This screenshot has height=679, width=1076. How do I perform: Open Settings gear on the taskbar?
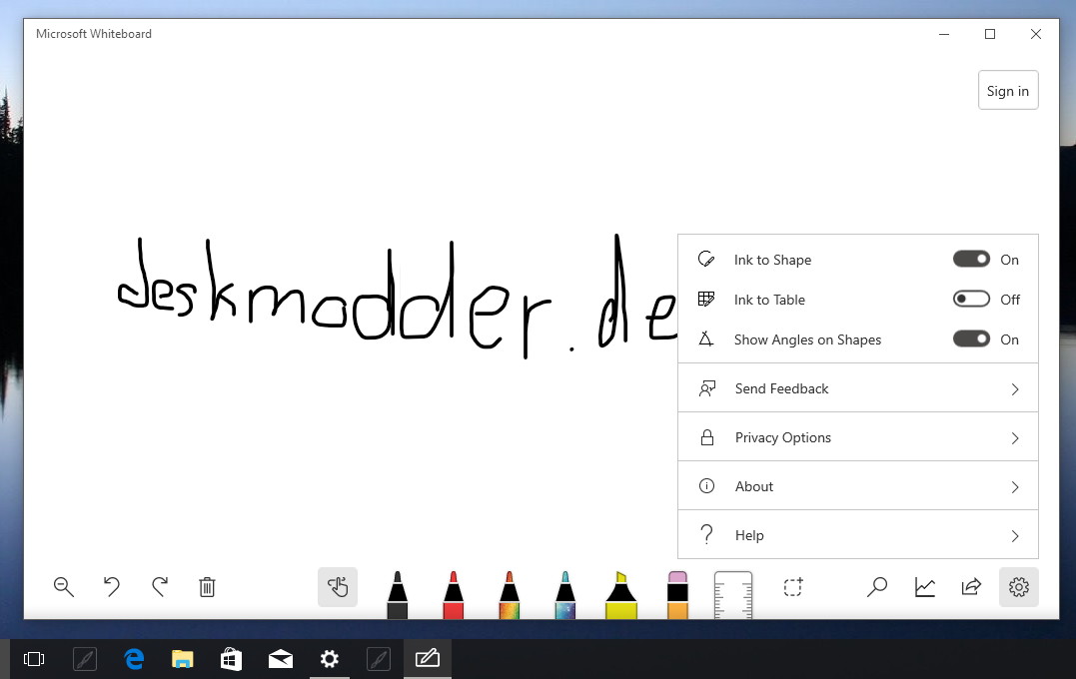[330, 659]
